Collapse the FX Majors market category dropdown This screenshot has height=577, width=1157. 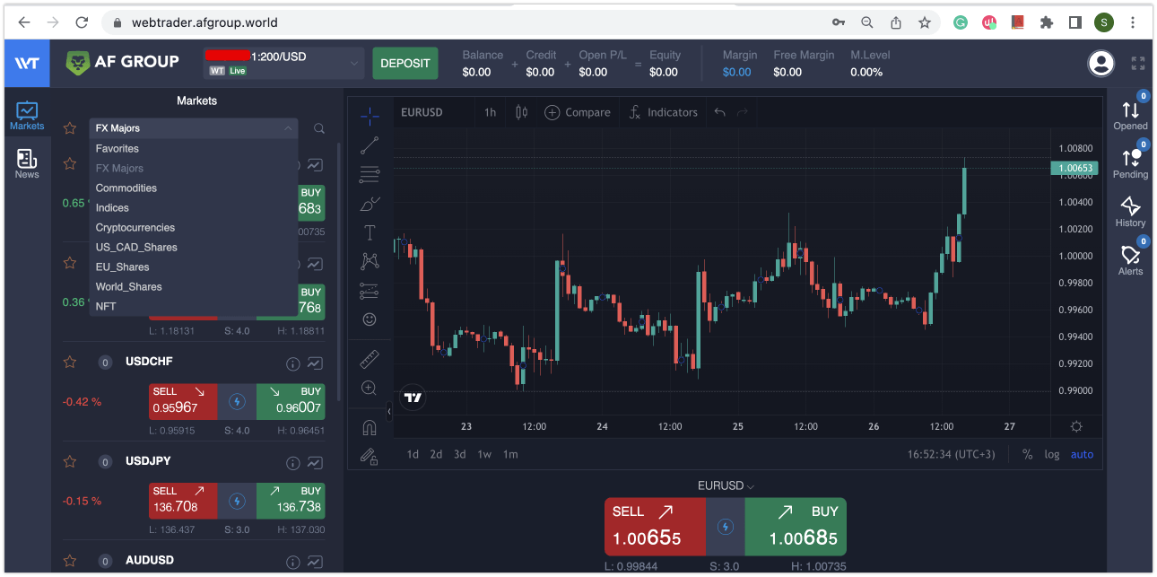click(193, 128)
